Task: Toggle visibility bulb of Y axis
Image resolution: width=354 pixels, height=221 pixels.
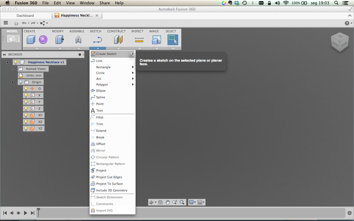Action: (26, 102)
